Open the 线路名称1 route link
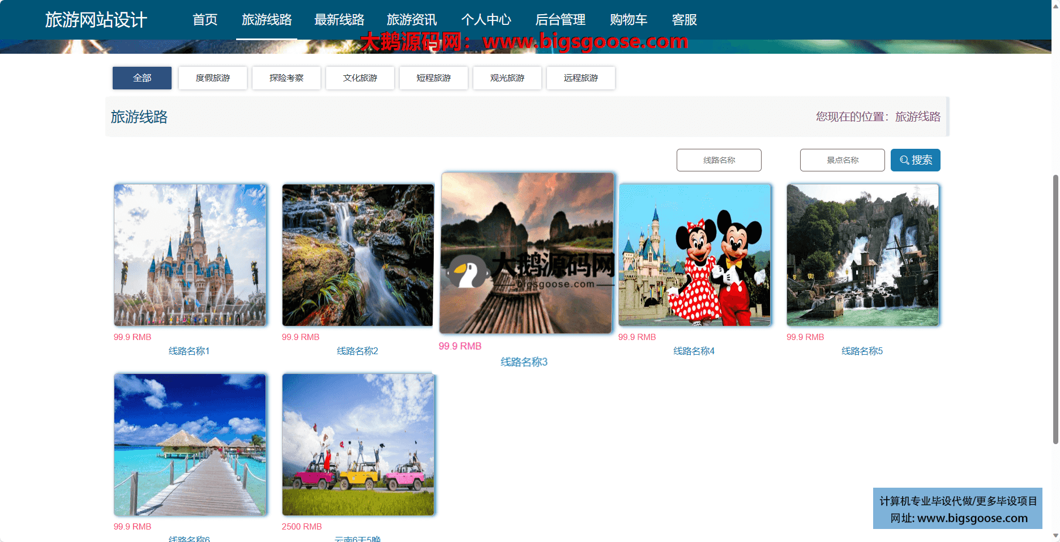This screenshot has height=542, width=1060. click(189, 351)
